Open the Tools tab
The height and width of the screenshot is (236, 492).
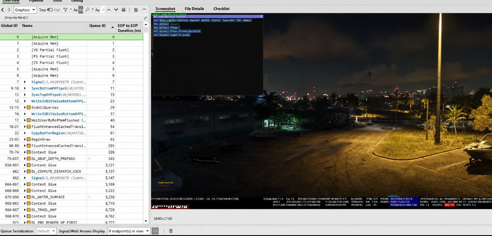57,1
